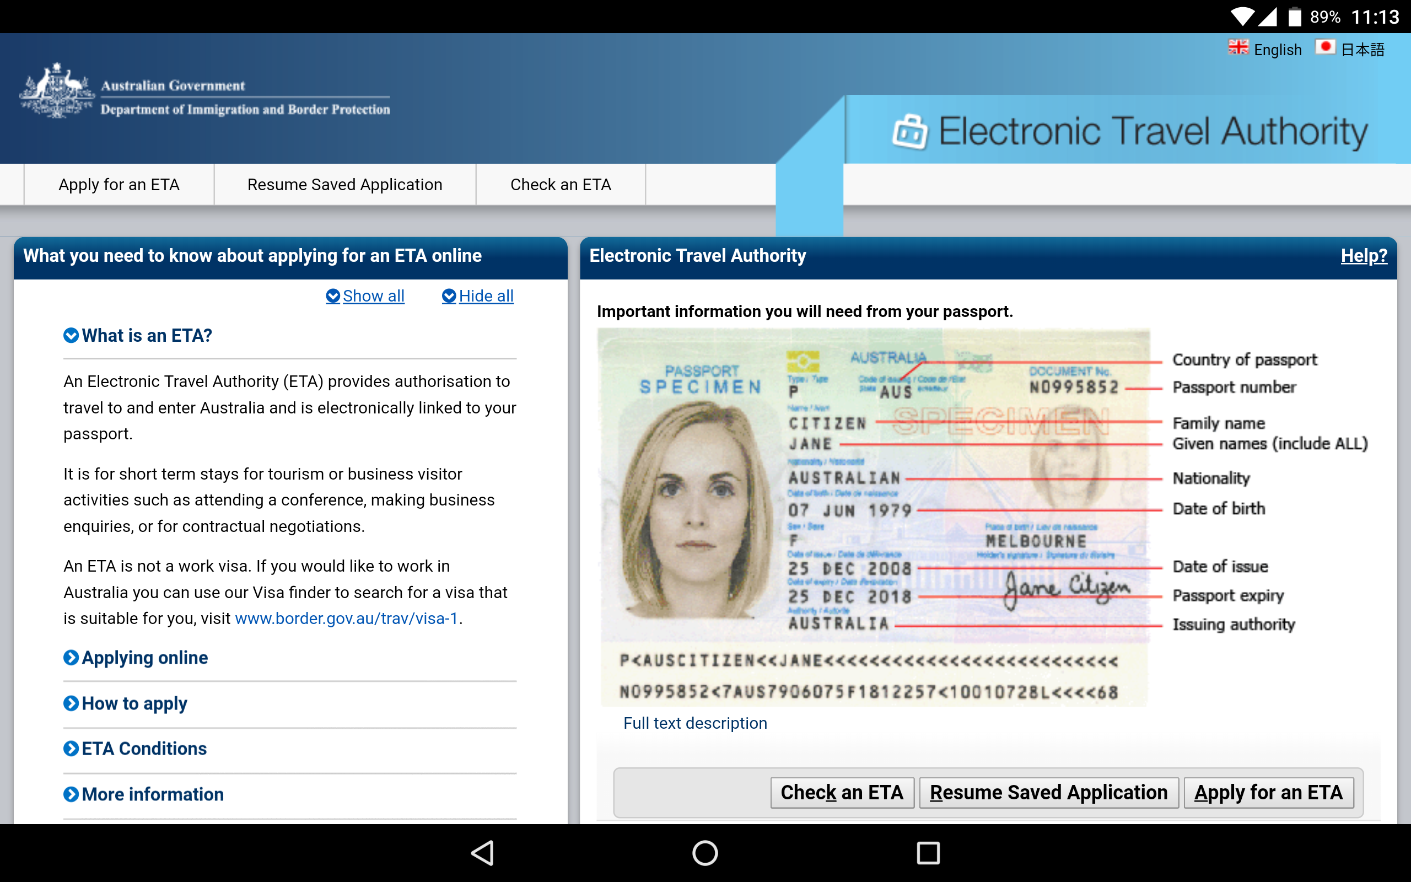Click the UK flag icon for English
Image resolution: width=1411 pixels, height=882 pixels.
(1238, 48)
